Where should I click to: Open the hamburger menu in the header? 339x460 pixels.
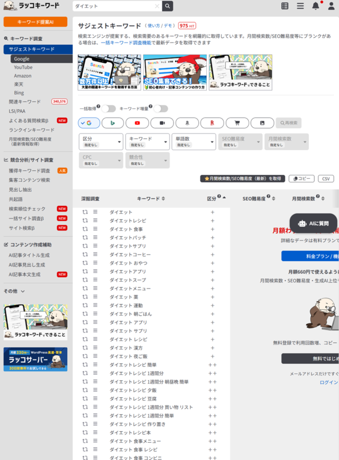click(x=301, y=6)
